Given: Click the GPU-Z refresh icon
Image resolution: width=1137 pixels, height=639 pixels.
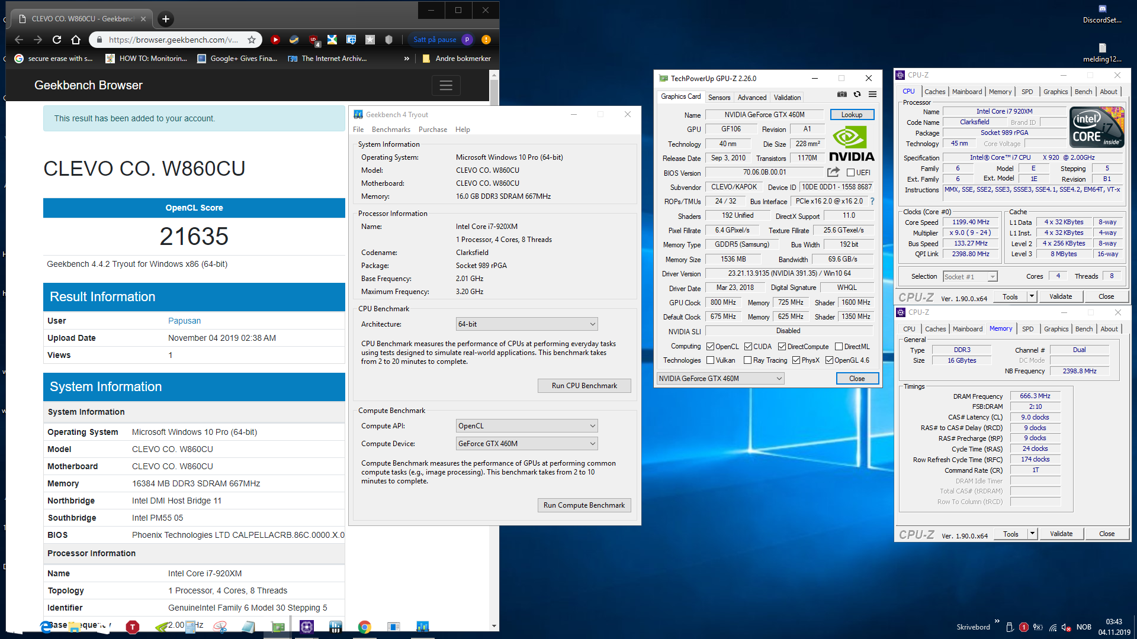Looking at the screenshot, I should click(857, 94).
